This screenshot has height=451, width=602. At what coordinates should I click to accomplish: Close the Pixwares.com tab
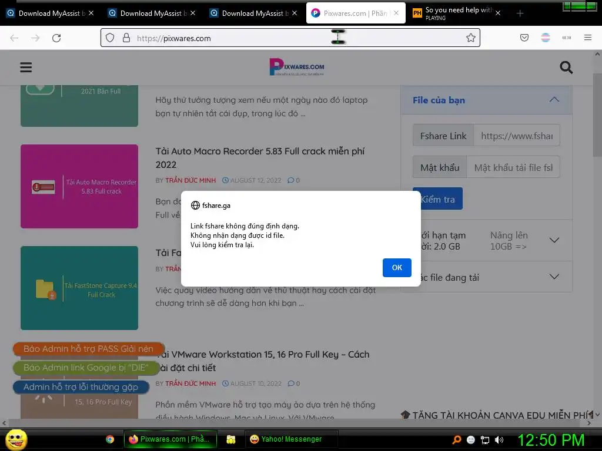[396, 14]
